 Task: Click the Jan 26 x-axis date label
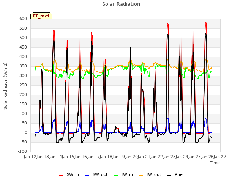(207, 157)
